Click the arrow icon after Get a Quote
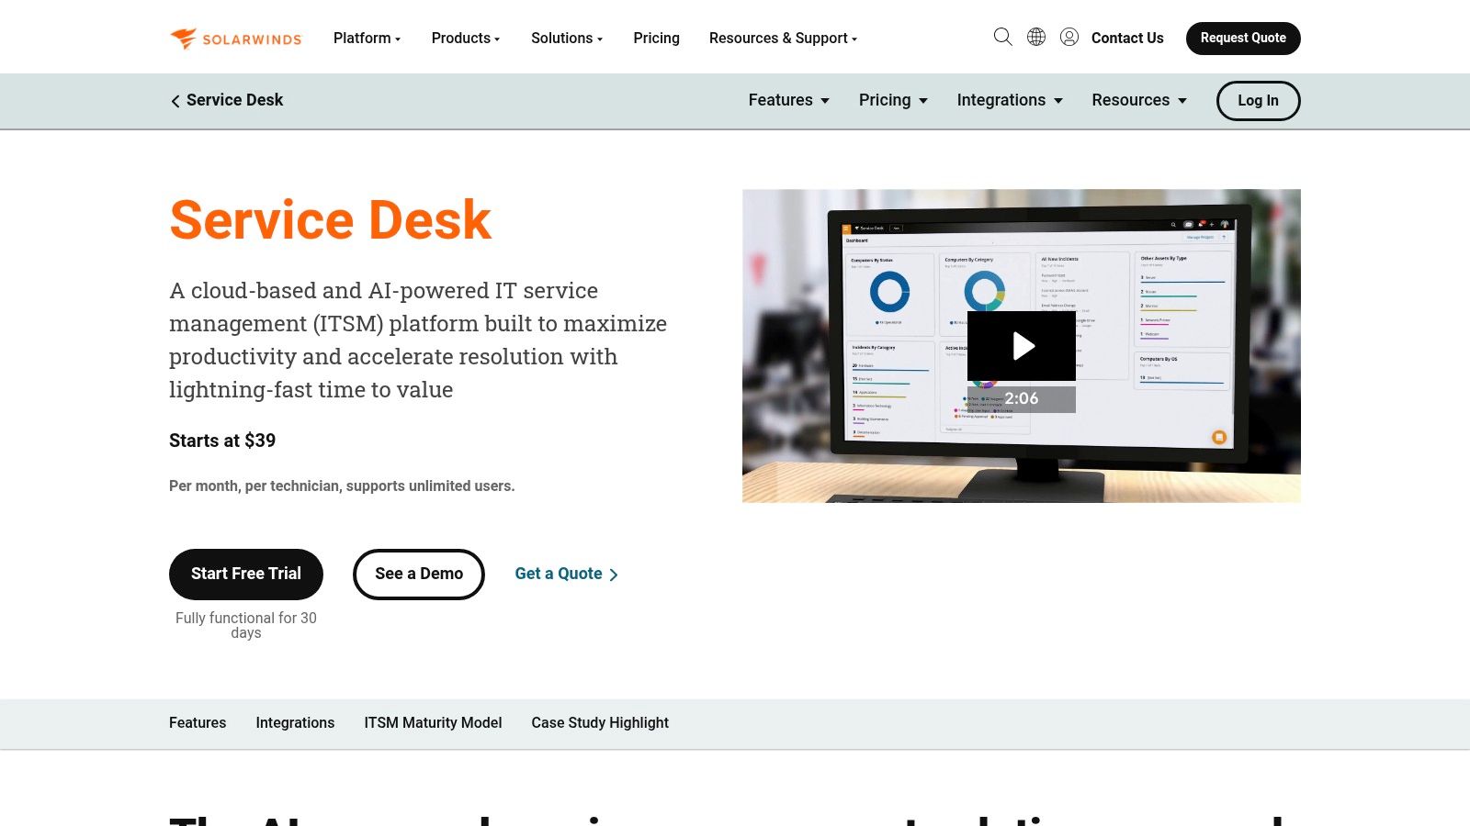The image size is (1470, 826). tap(614, 575)
